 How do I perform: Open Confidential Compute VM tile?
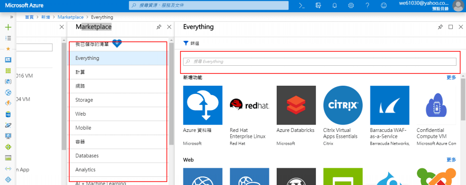point(436,116)
